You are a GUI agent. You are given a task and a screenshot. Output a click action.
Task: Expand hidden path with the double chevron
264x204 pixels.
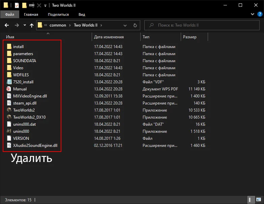tap(46, 25)
